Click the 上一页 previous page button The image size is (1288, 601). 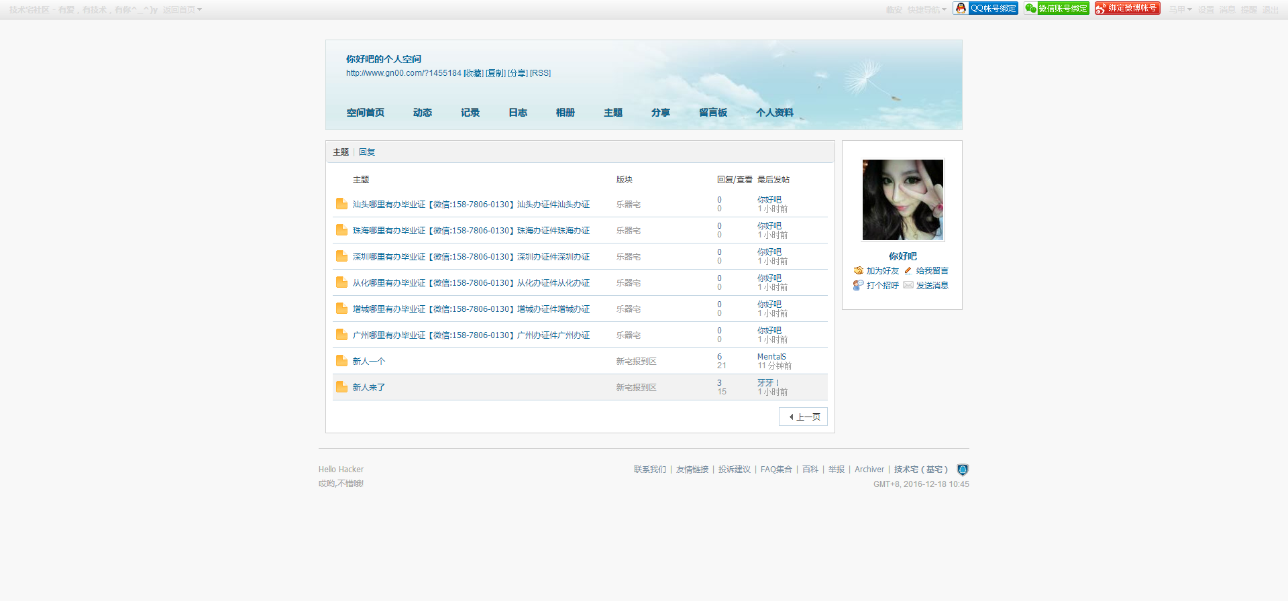coord(804,417)
